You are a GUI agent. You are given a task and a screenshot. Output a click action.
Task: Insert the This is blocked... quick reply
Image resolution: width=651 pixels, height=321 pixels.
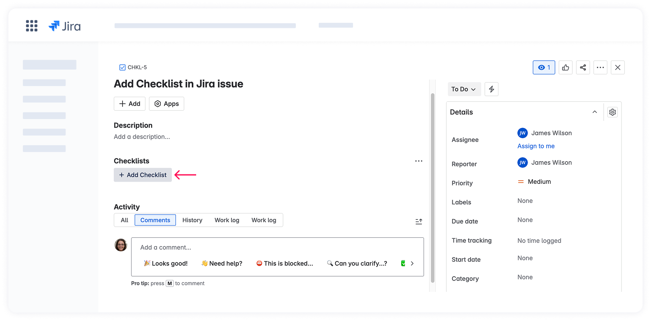(x=285, y=263)
